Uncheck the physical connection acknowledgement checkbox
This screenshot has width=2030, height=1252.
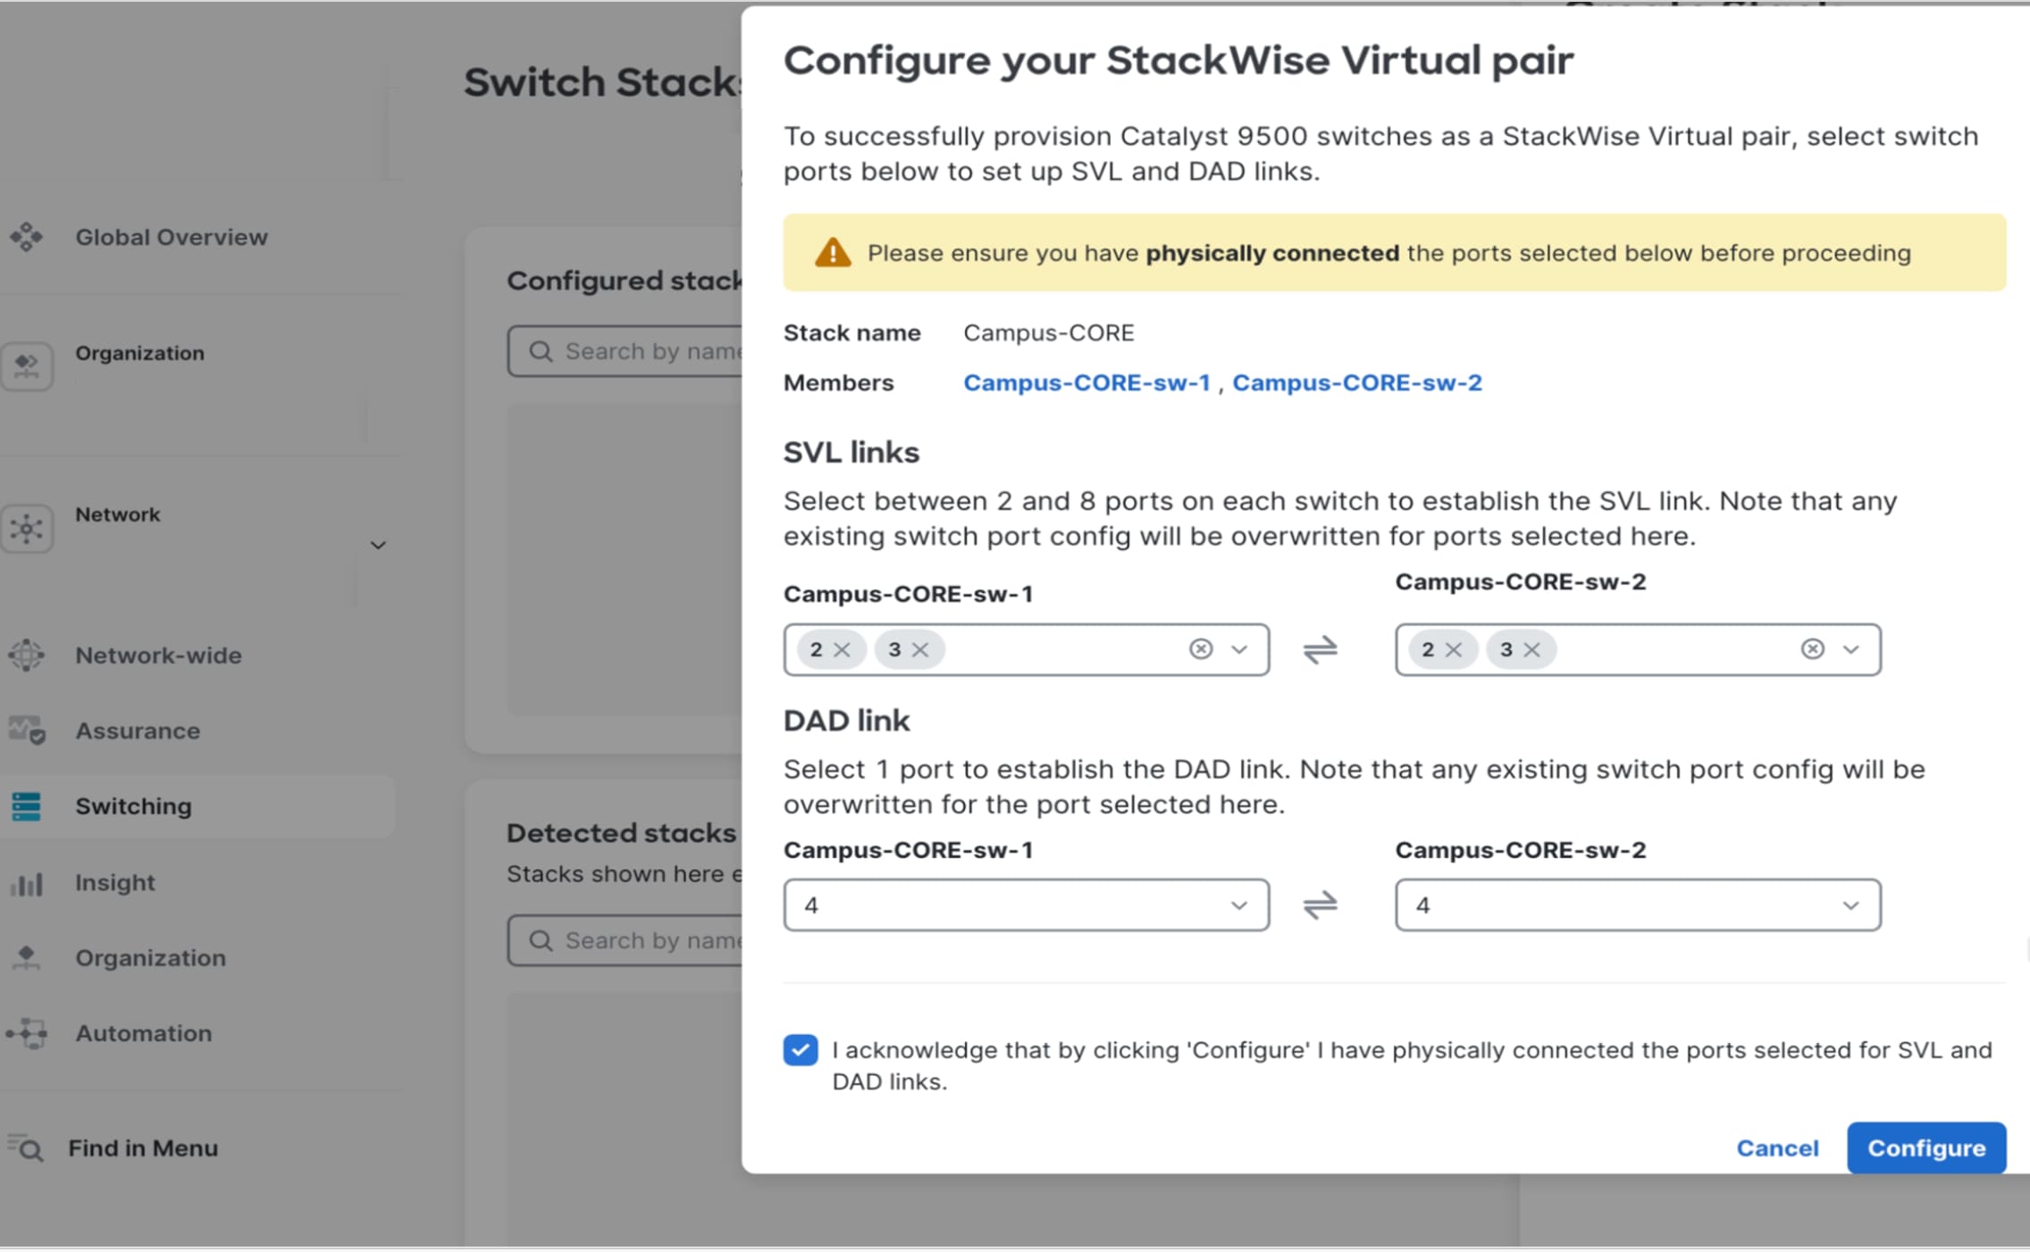tap(801, 1050)
